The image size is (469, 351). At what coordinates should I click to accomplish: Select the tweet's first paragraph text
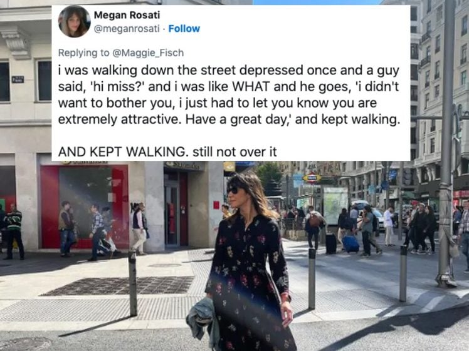(229, 94)
